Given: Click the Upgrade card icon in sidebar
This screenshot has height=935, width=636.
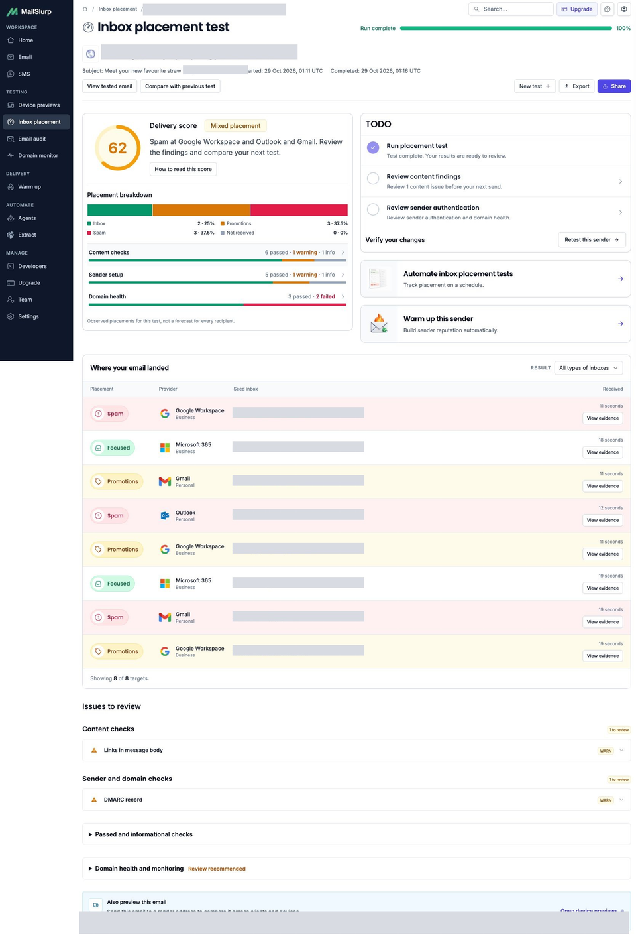Looking at the screenshot, I should (x=11, y=283).
